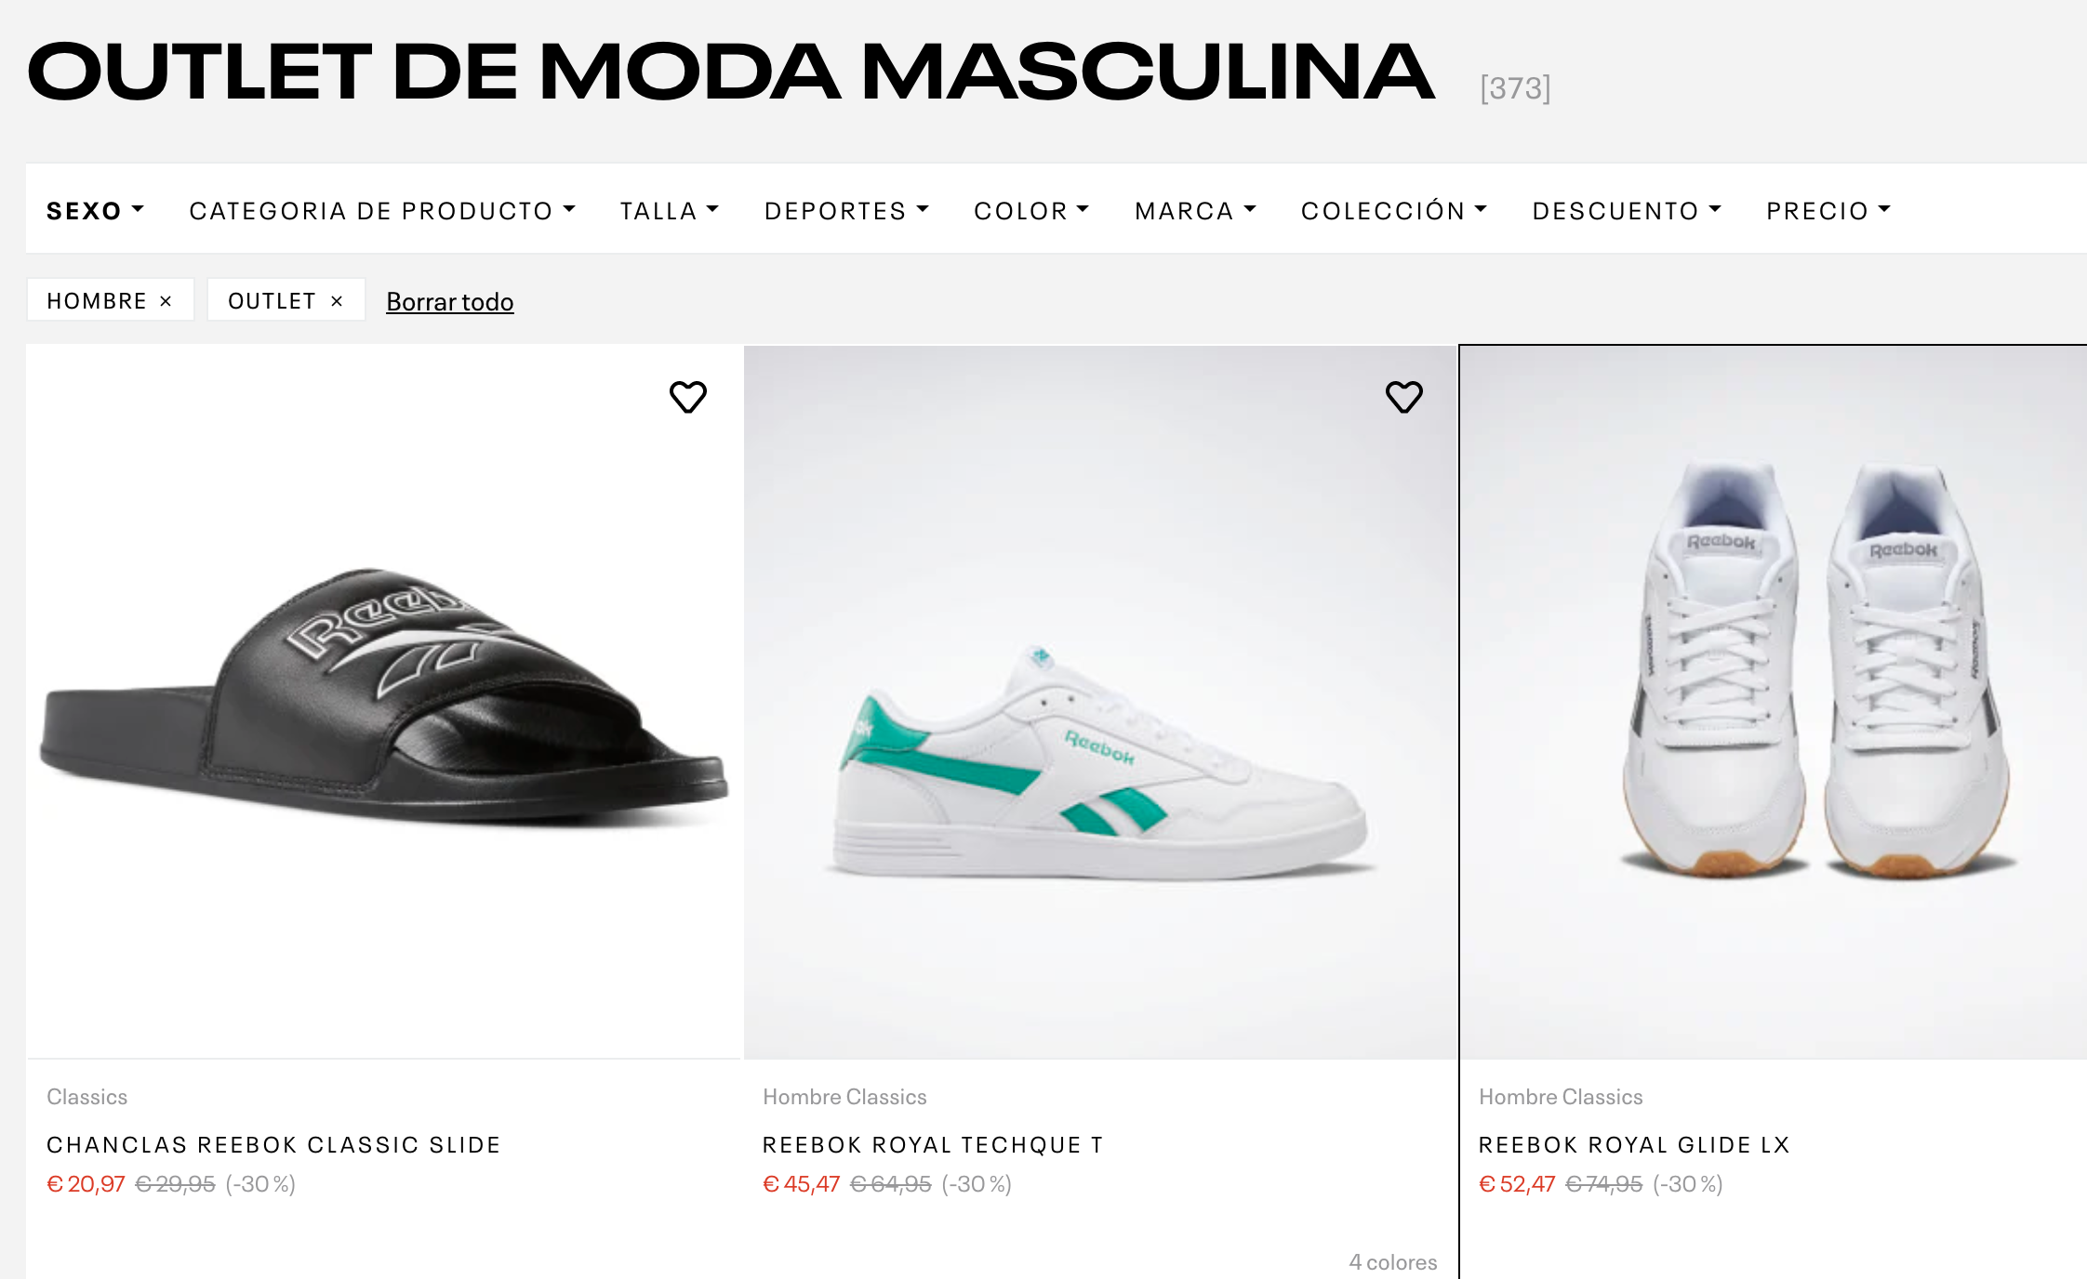
Task: Open the SEXO filter dropdown
Action: pos(95,210)
